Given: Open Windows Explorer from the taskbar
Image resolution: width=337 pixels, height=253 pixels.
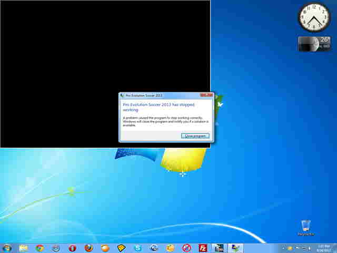Looking at the screenshot, I should click(23, 248).
